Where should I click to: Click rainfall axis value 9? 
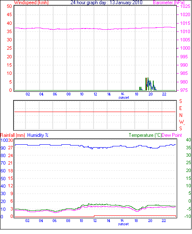pos(12,193)
